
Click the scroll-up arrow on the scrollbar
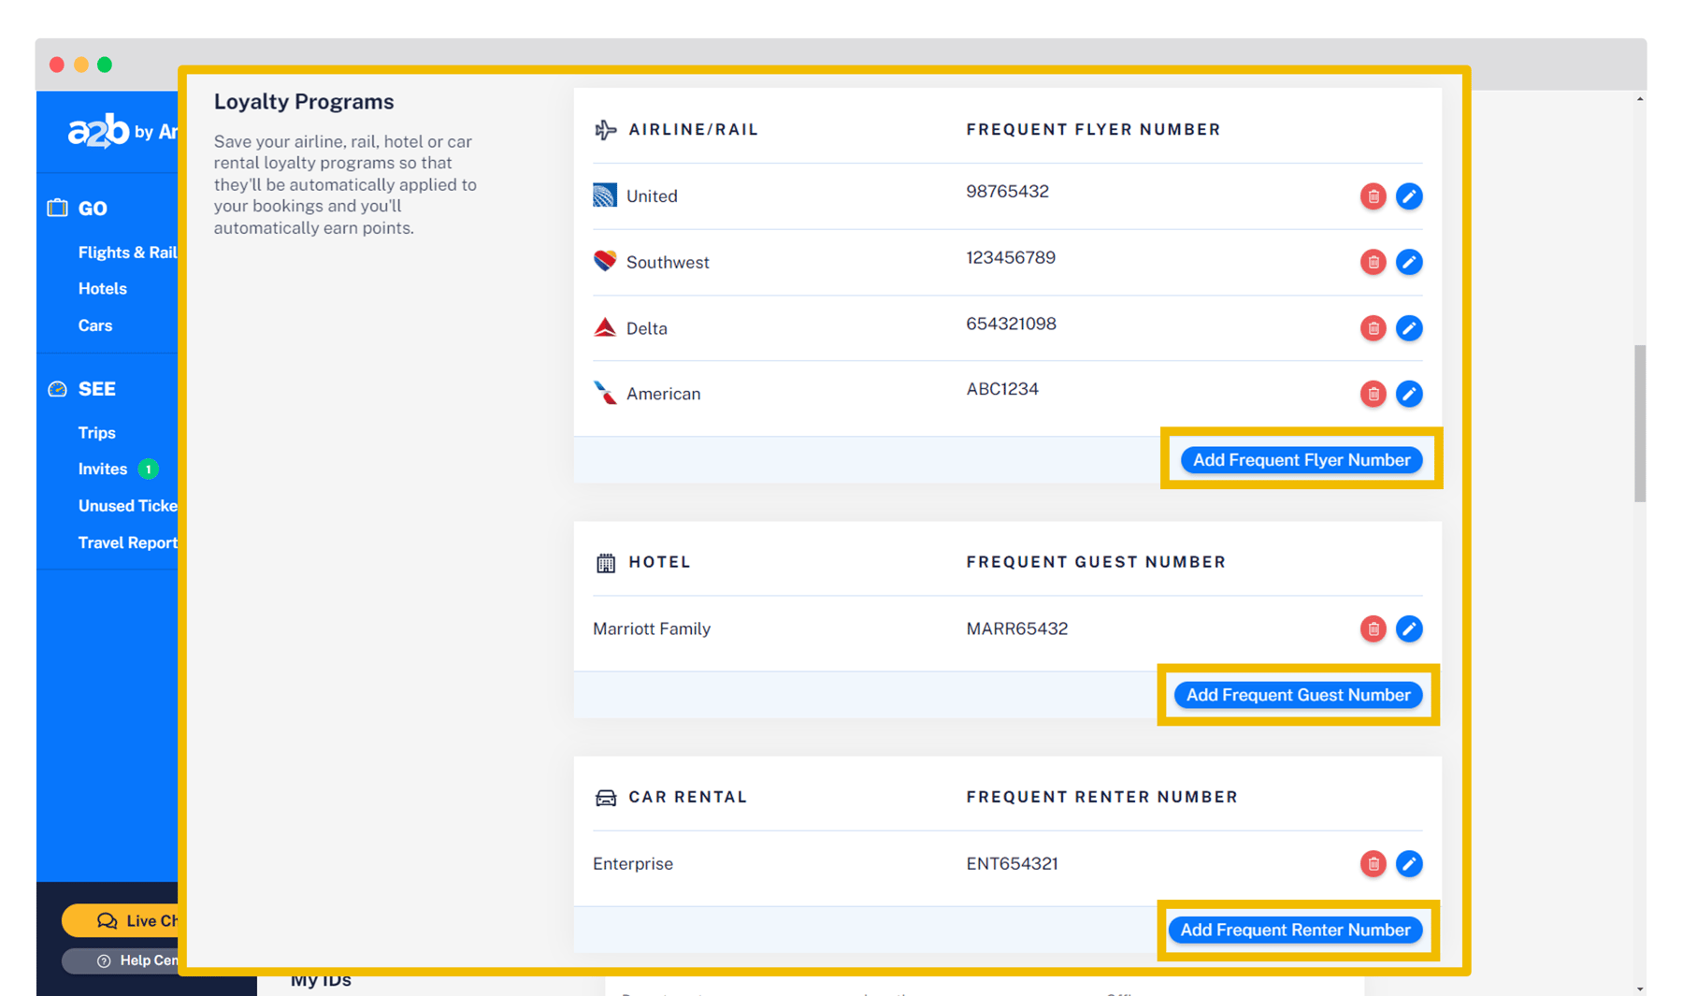1641,99
